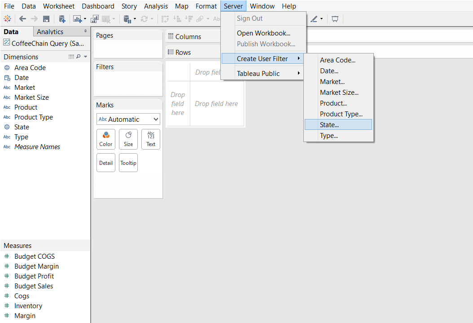Add a new data source via toolbar icon
473x323 pixels.
(x=62, y=18)
